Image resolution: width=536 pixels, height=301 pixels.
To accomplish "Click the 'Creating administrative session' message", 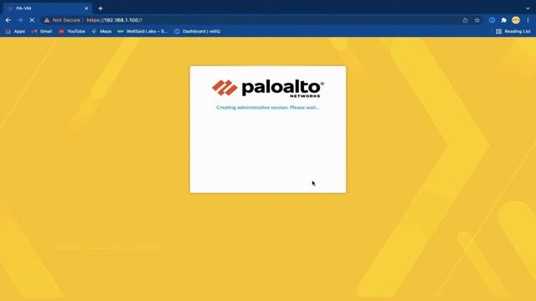I will click(268, 108).
